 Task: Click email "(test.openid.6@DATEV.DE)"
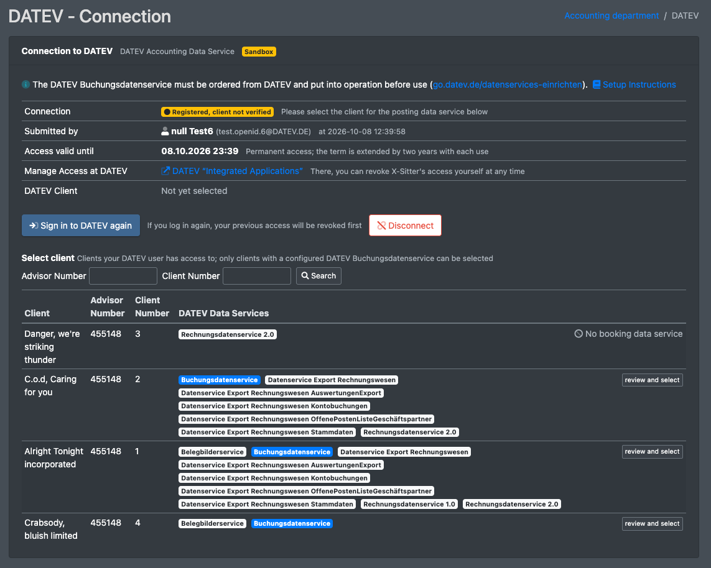264,132
